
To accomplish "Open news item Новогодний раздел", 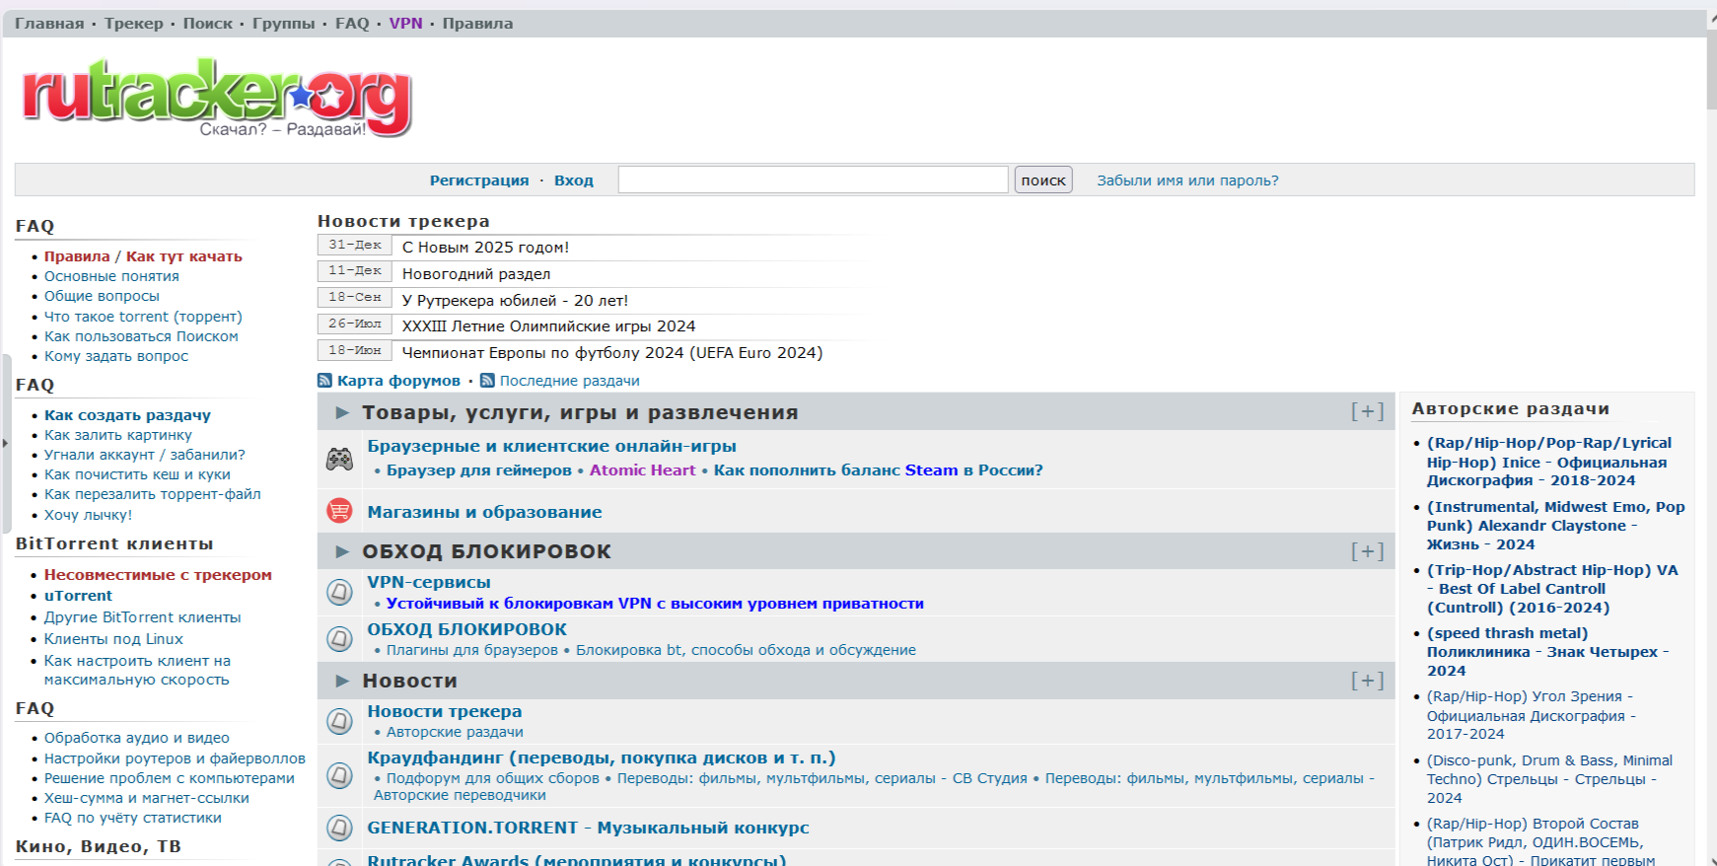I will (x=476, y=274).
